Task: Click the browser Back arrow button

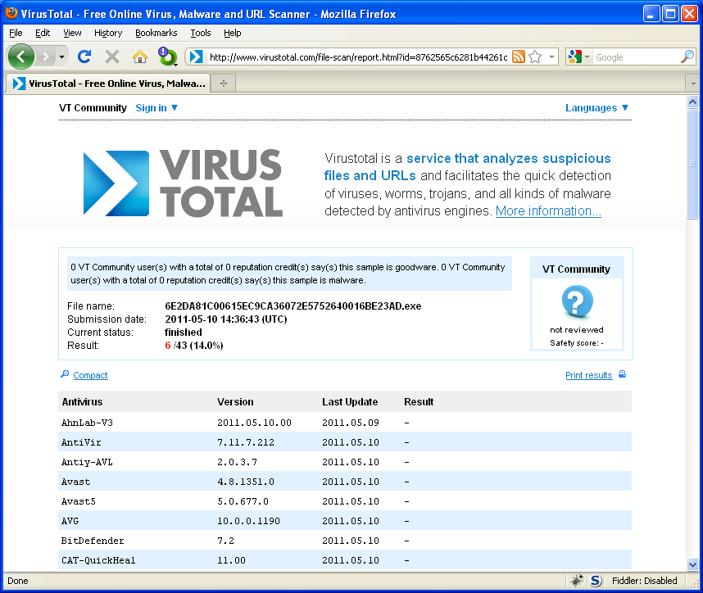Action: click(21, 57)
